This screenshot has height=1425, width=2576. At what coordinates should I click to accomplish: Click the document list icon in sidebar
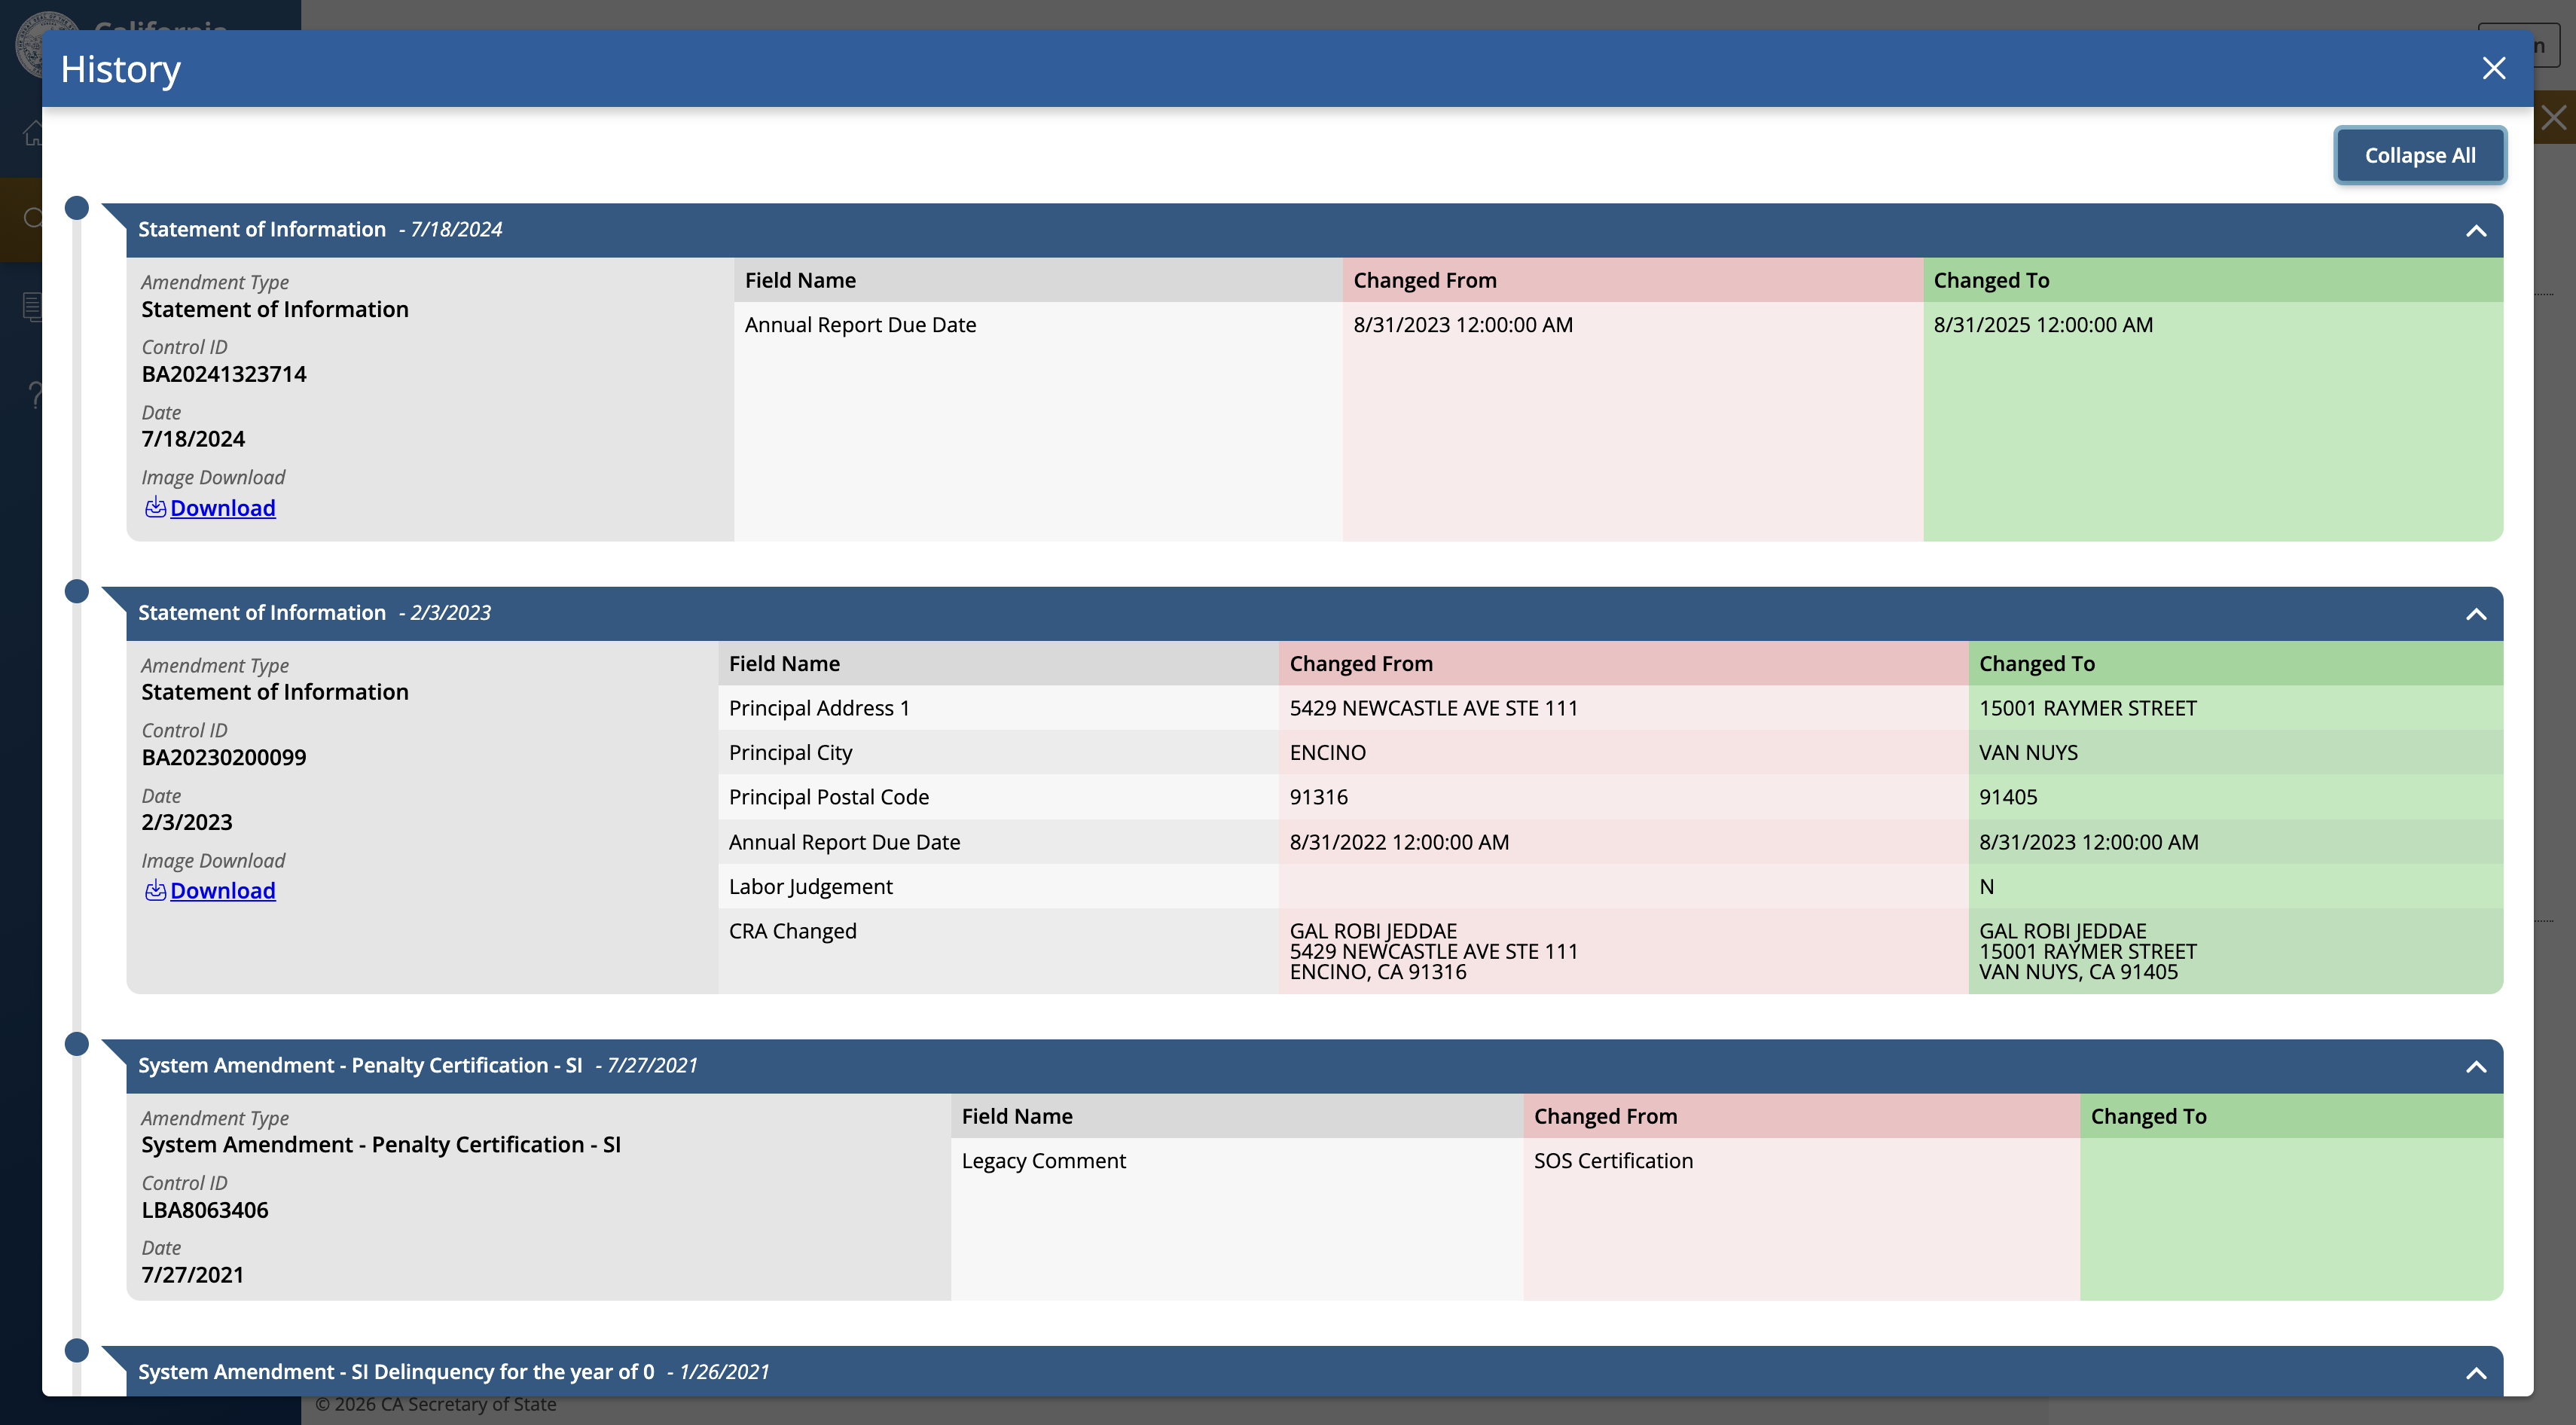tap(33, 306)
